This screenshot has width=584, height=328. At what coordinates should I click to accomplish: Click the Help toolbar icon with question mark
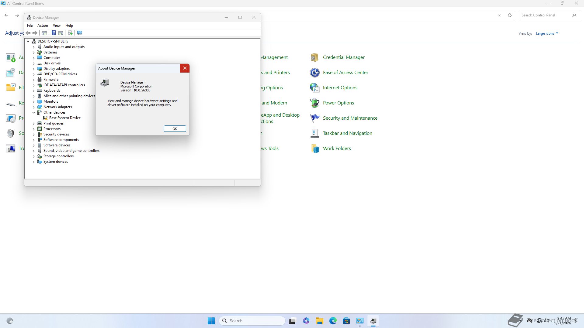(x=54, y=33)
